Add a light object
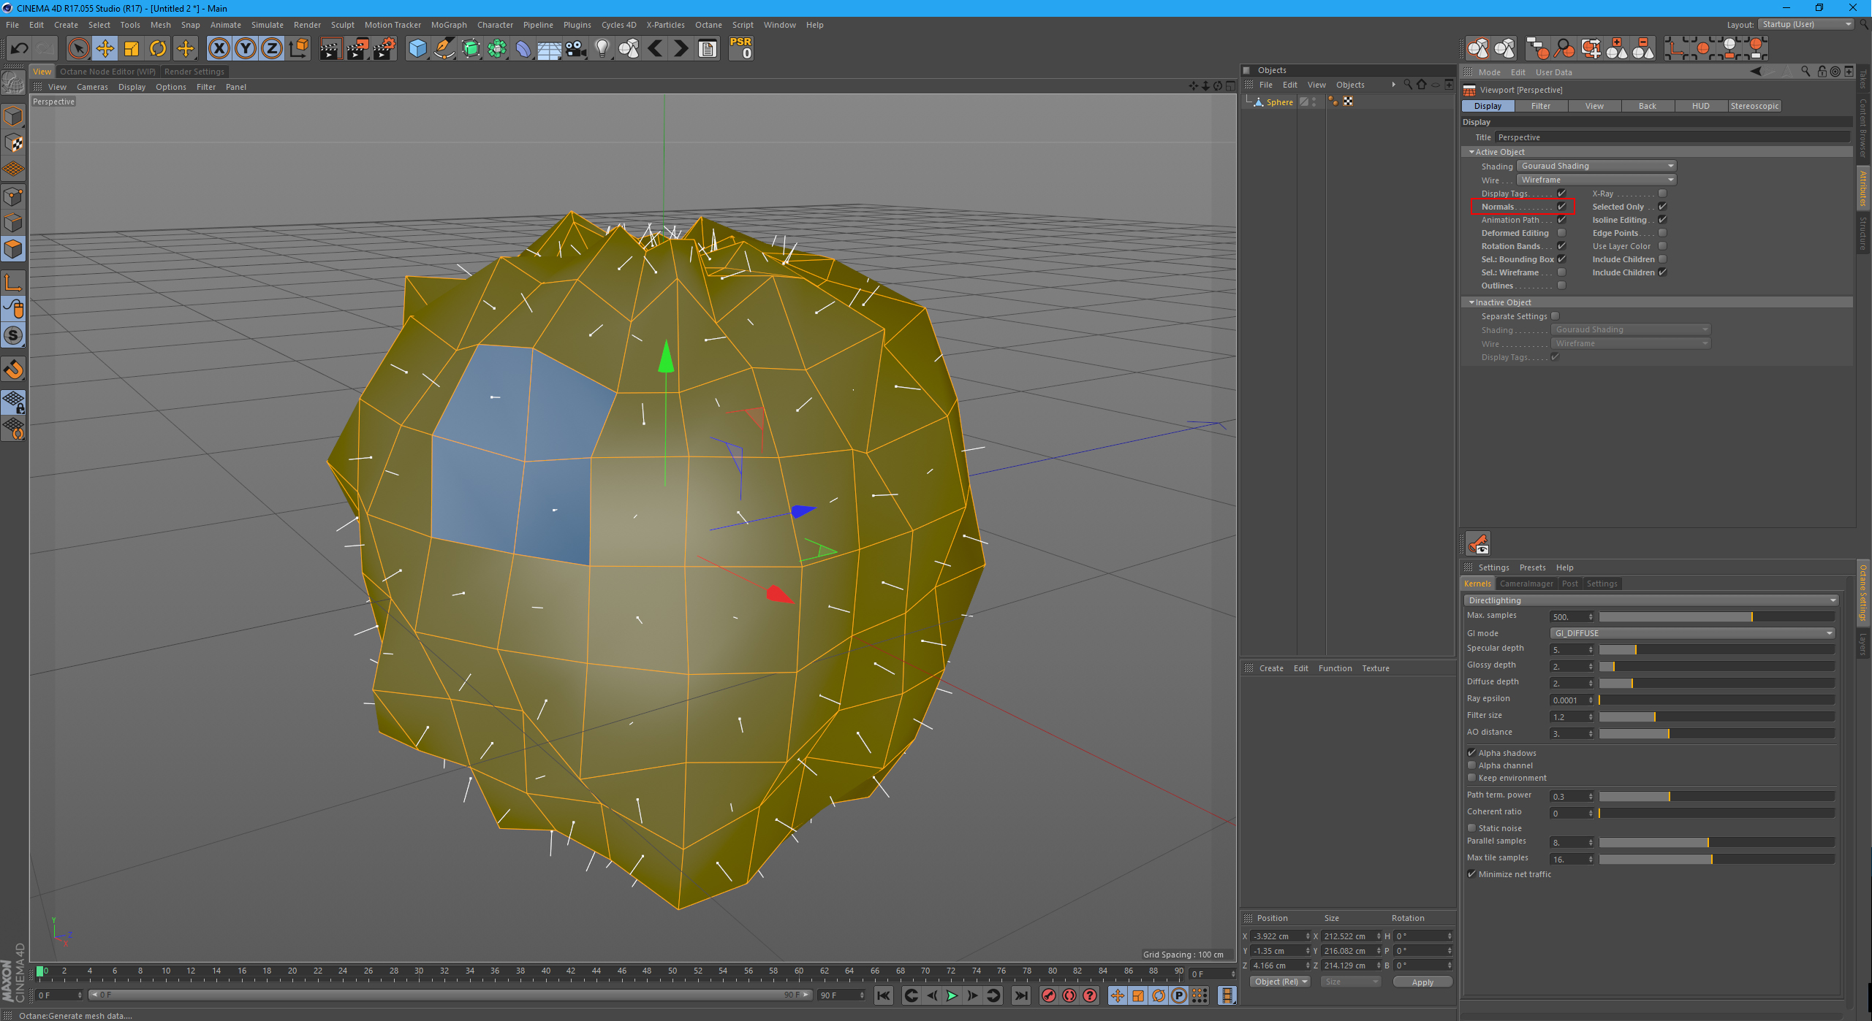This screenshot has width=1872, height=1021. pyautogui.click(x=602, y=49)
